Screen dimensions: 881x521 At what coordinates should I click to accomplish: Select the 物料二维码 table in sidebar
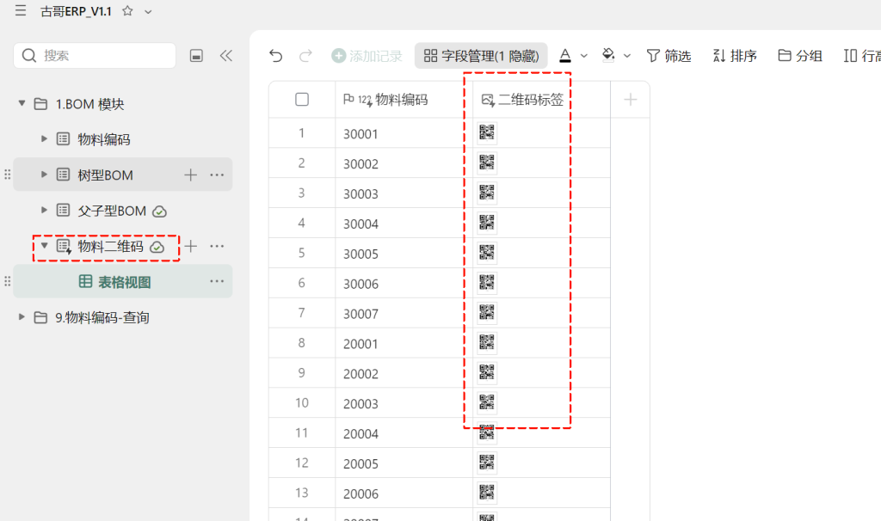[111, 247]
